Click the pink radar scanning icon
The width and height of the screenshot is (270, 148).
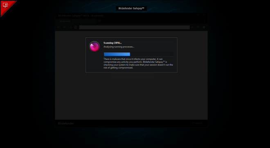point(94,46)
